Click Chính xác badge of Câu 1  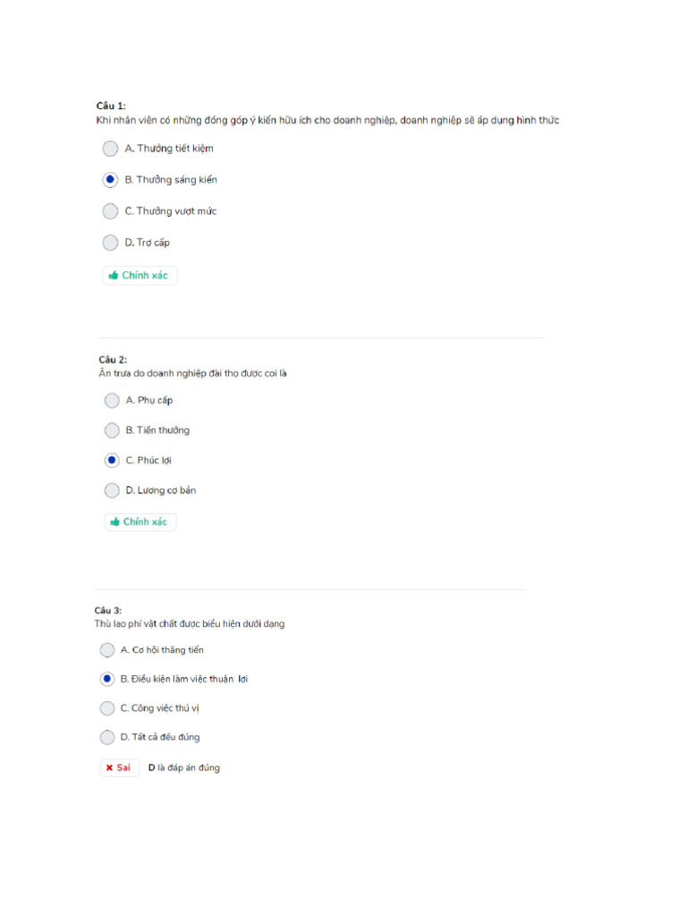[x=140, y=276]
